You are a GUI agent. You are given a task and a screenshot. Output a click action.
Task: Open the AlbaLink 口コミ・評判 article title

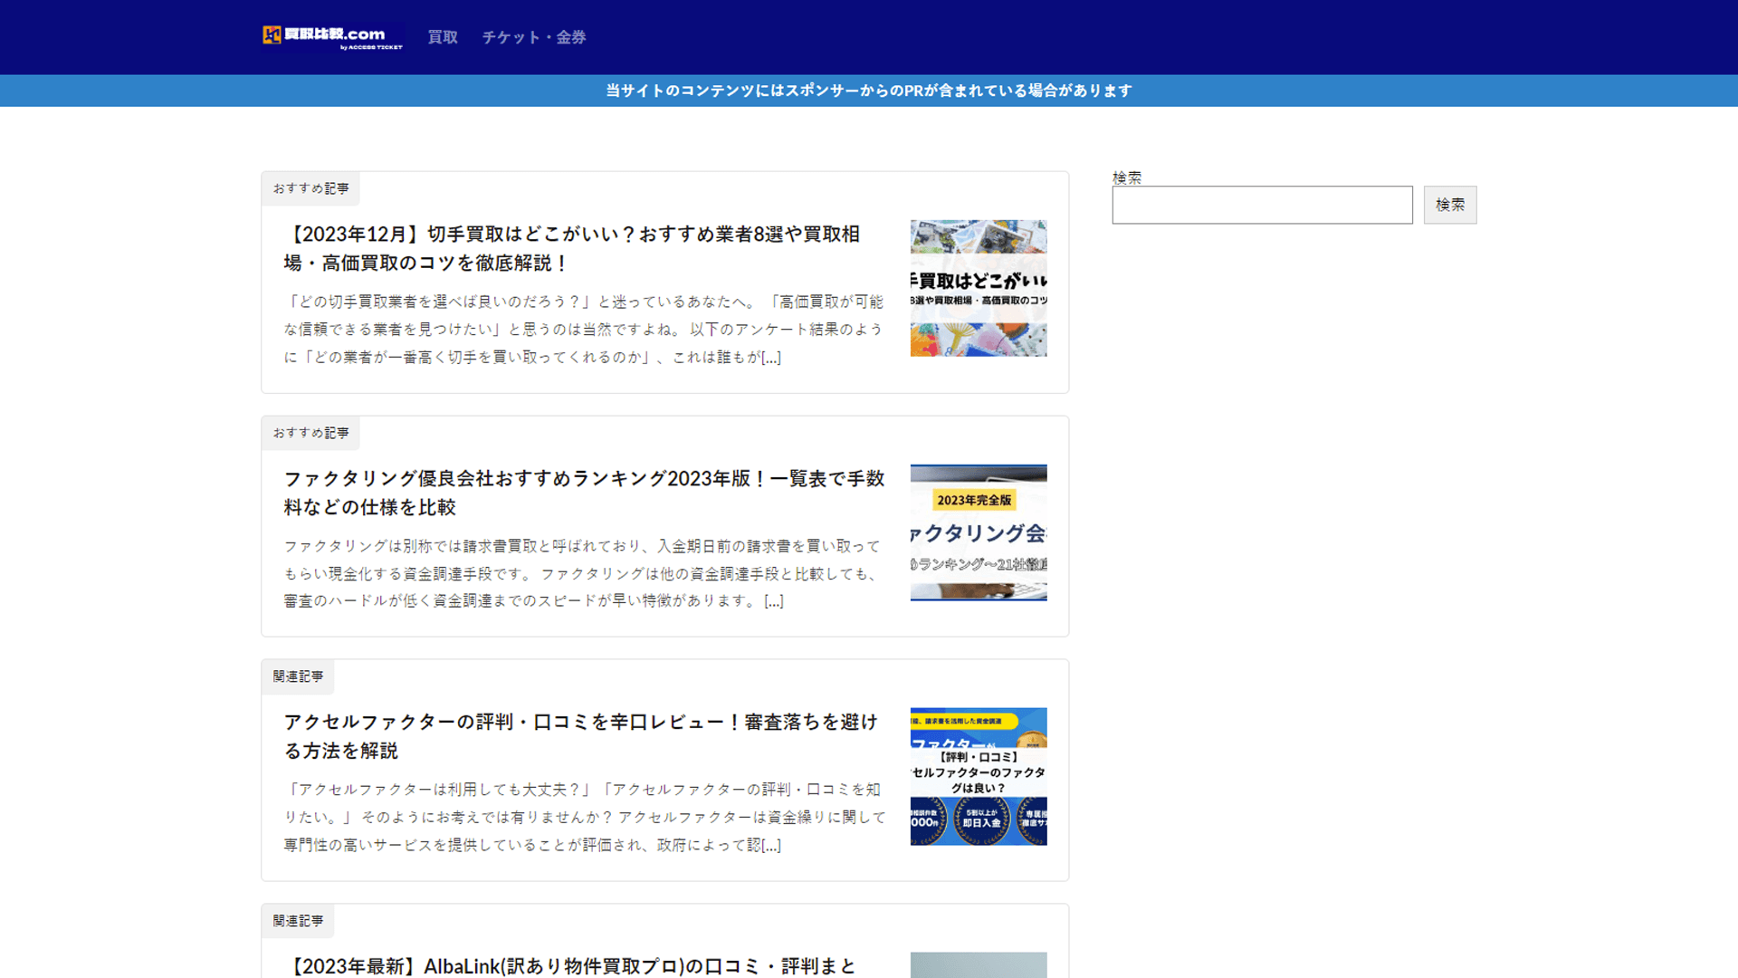point(570,966)
